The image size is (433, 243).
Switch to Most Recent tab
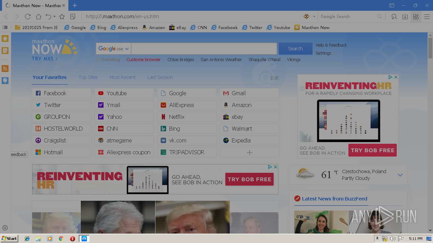122,77
